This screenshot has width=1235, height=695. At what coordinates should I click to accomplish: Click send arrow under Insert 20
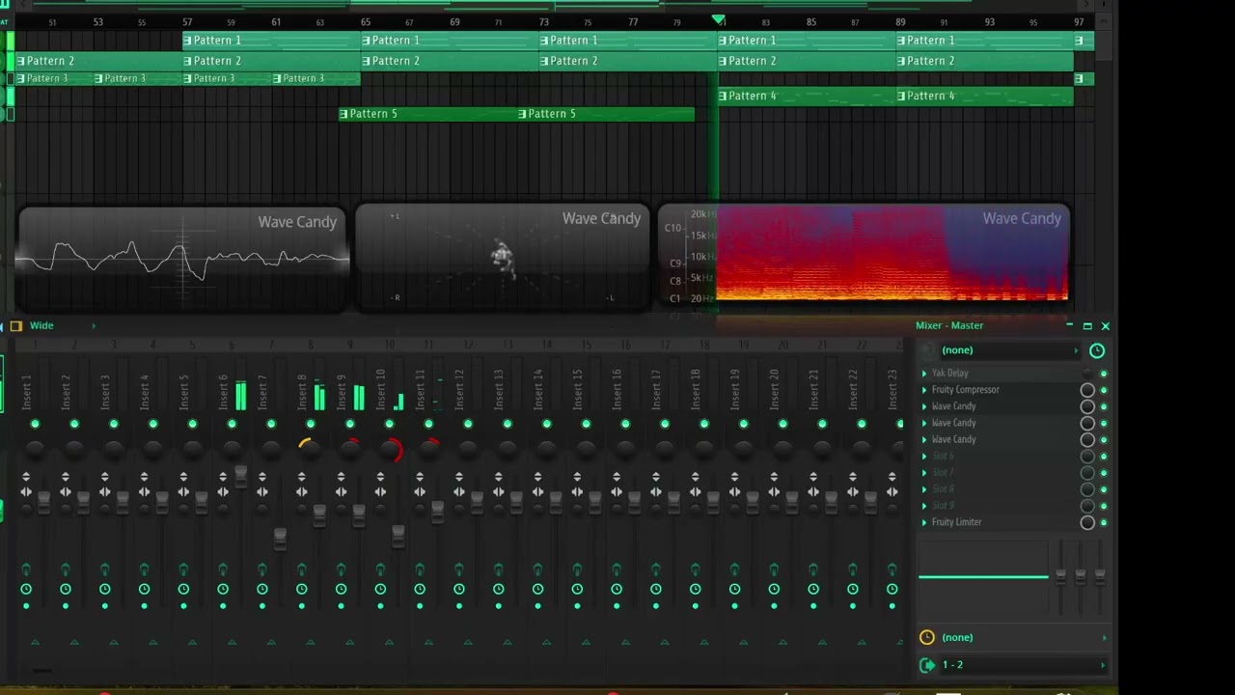(782, 642)
